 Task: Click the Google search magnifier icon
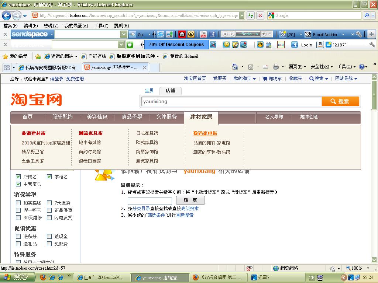click(x=367, y=15)
